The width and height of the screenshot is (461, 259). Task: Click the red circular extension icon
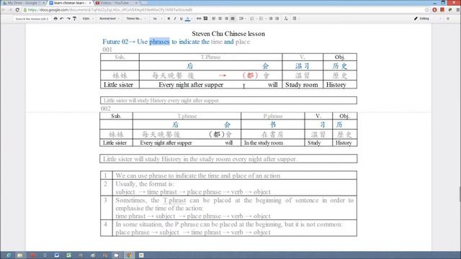coord(434,9)
